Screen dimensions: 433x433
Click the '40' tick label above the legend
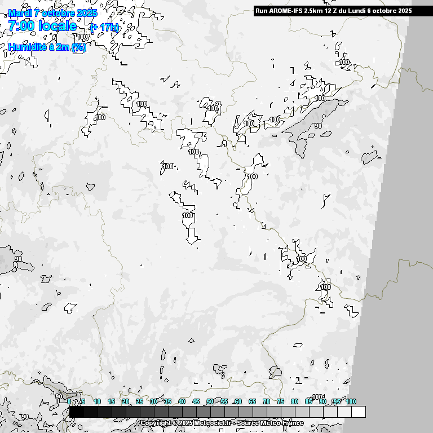[182, 401]
